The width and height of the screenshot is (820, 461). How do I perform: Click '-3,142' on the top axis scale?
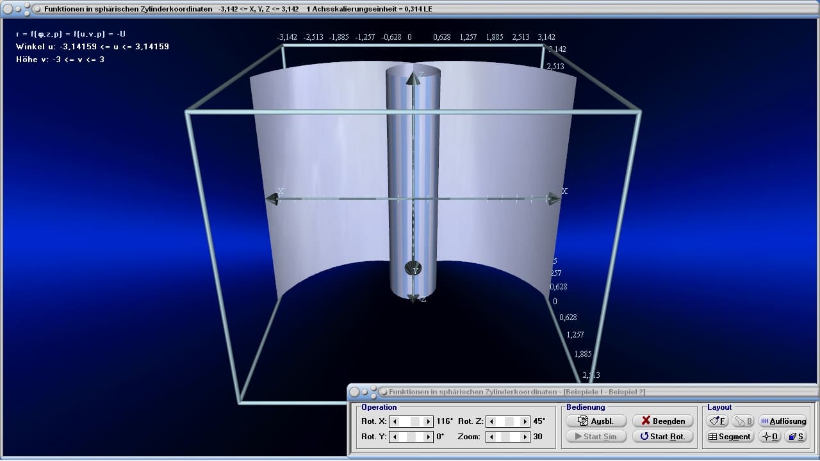(287, 37)
